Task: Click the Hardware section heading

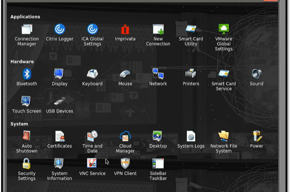Action: click(22, 62)
